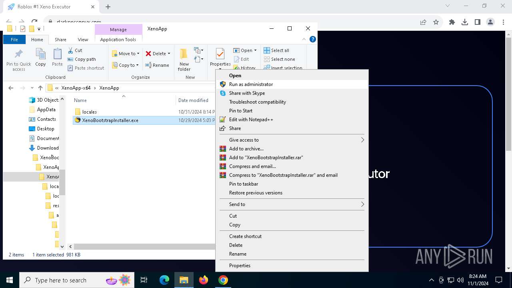The width and height of the screenshot is (512, 288).
Task: Click Copy path in ribbon
Action: tap(82, 59)
